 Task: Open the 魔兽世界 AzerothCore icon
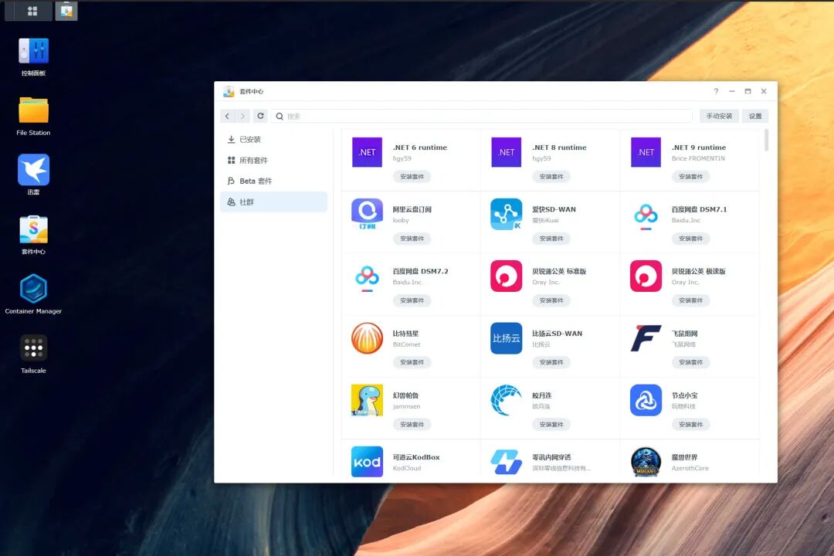(646, 461)
